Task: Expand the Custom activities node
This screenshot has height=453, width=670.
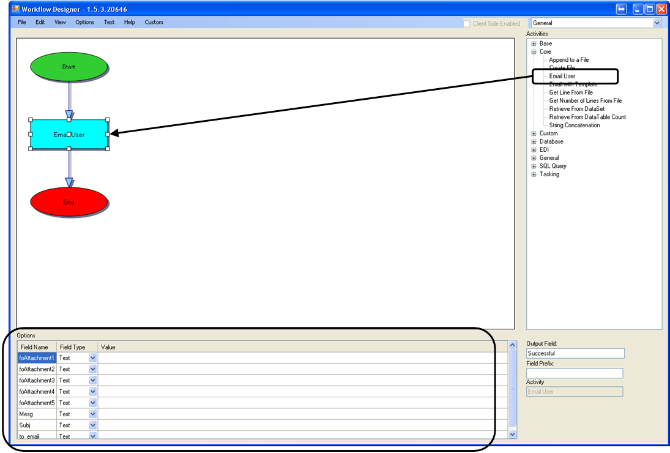Action: [534, 133]
